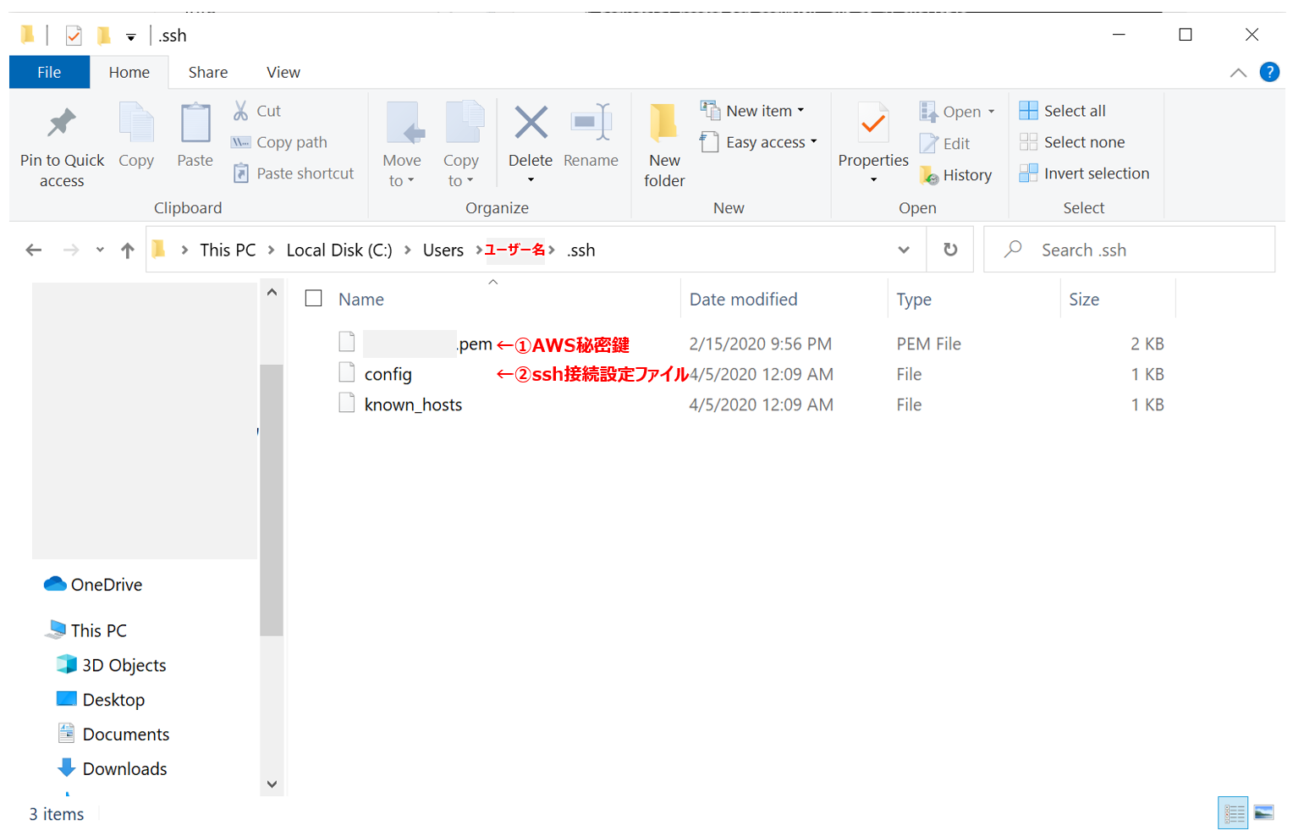
Task: Click the Delete icon in Organize group
Action: pos(531,123)
